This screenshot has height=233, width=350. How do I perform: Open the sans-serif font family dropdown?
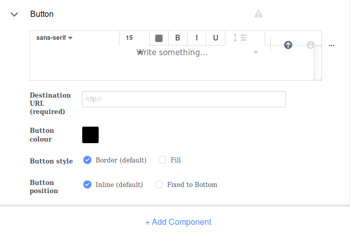tap(54, 38)
